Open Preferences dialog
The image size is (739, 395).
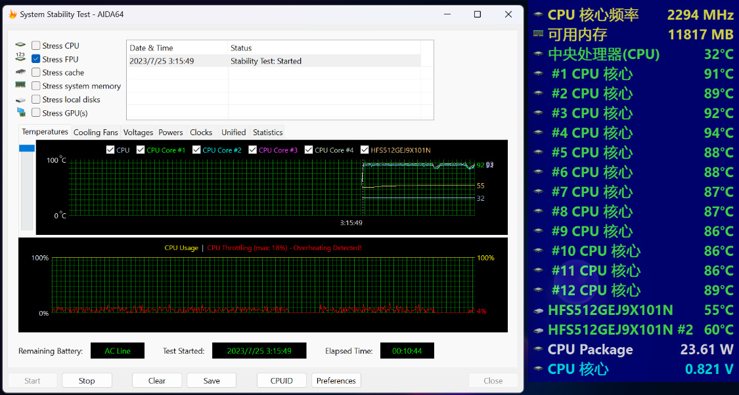(336, 381)
